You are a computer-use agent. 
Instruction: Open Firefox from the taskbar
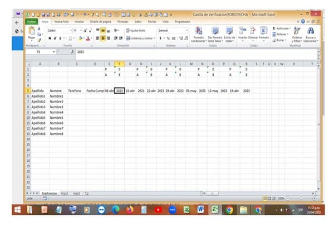pyautogui.click(x=130, y=210)
